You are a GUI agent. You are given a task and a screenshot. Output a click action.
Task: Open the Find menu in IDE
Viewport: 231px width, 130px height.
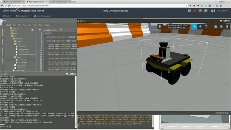[x=24, y=25]
